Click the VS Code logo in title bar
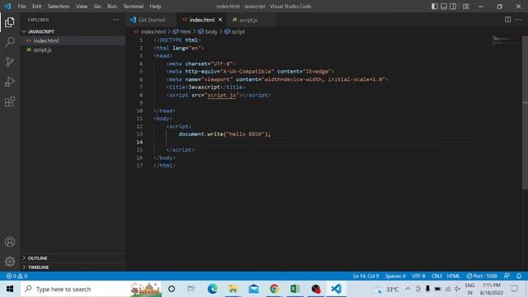The image size is (528, 297). [7, 7]
